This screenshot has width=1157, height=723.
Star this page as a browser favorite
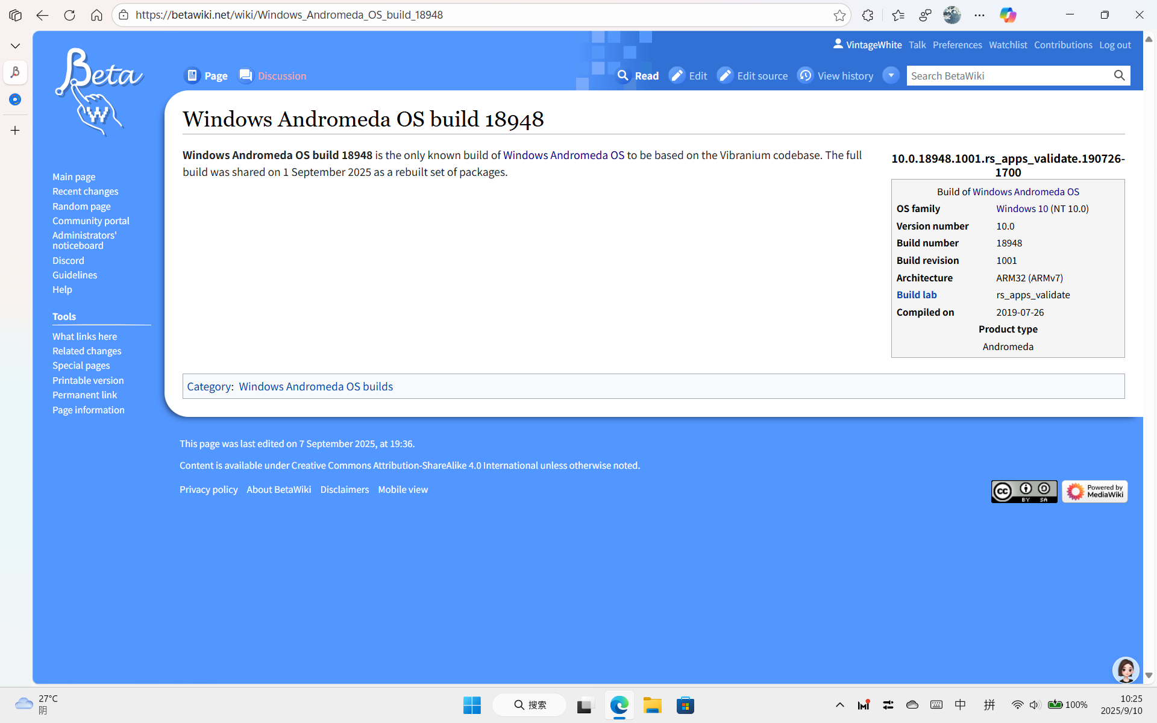839,15
